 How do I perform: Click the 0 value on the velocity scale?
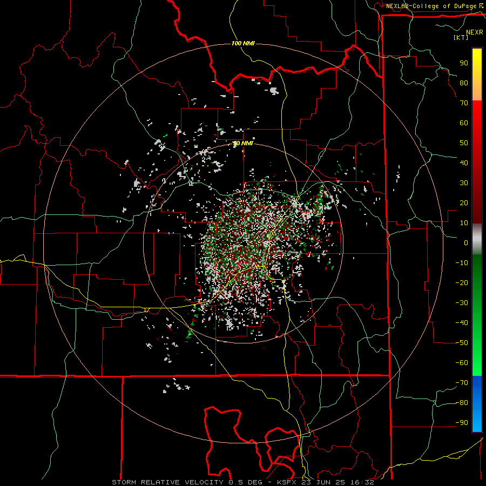coord(466,242)
